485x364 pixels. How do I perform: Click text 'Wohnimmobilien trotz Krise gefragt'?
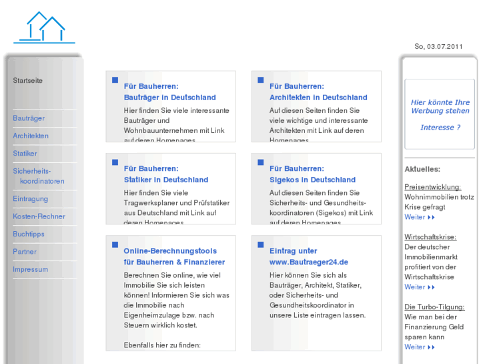point(439,202)
